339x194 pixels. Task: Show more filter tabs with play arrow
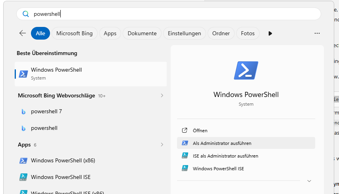[270, 33]
